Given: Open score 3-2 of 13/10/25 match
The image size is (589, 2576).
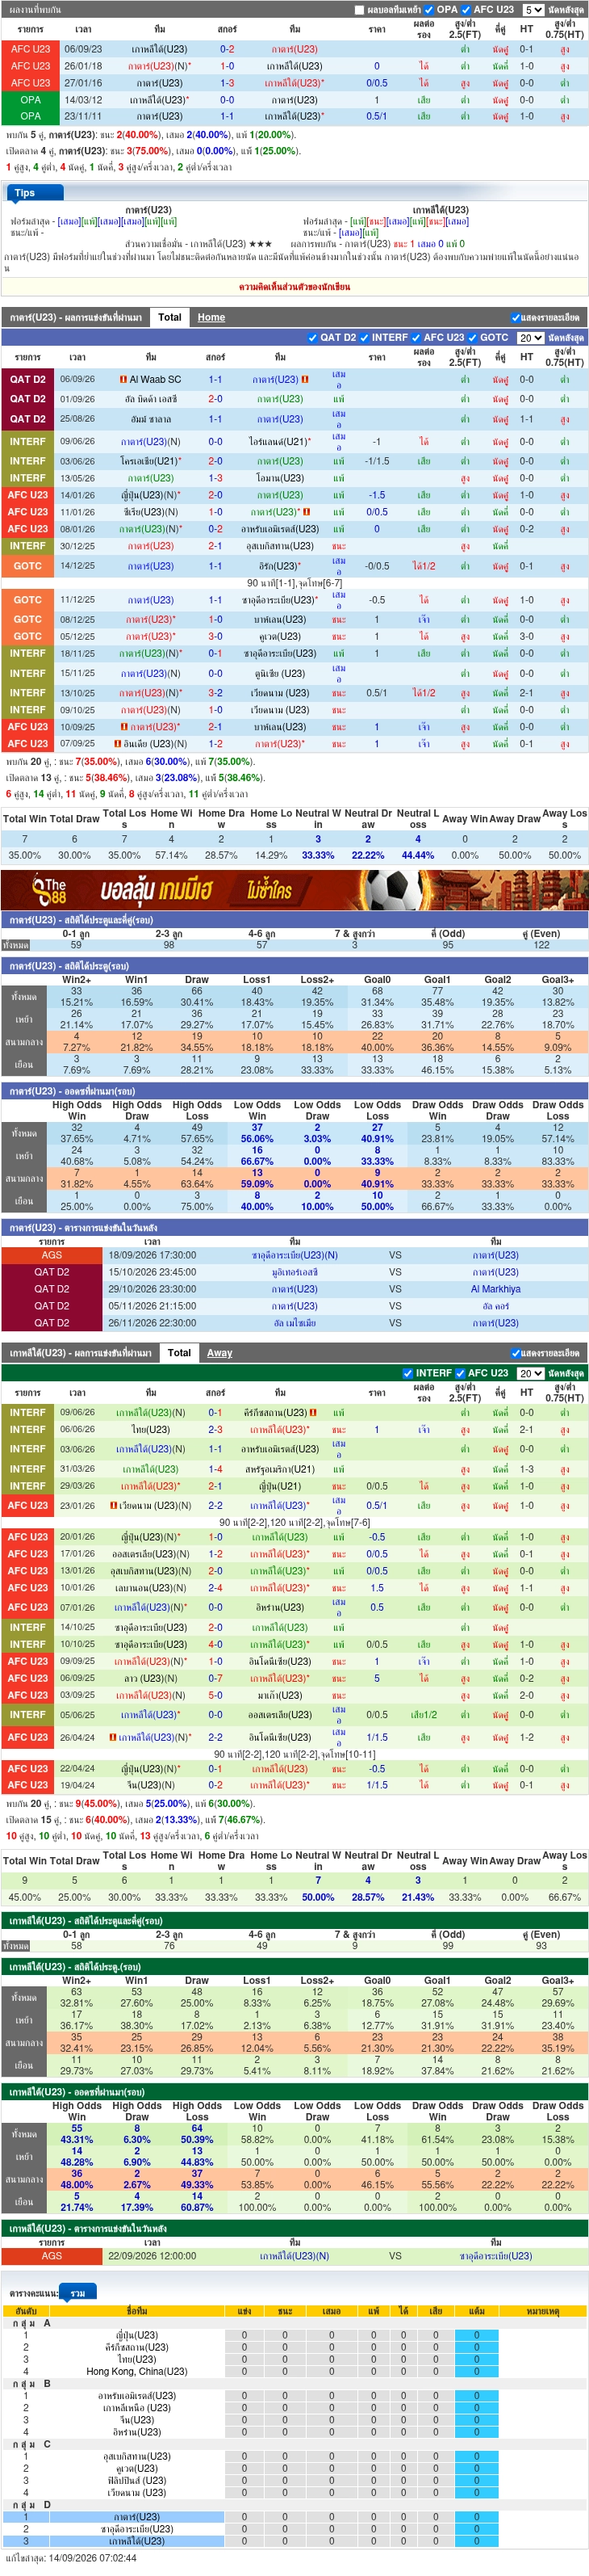Looking at the screenshot, I should coord(215,693).
